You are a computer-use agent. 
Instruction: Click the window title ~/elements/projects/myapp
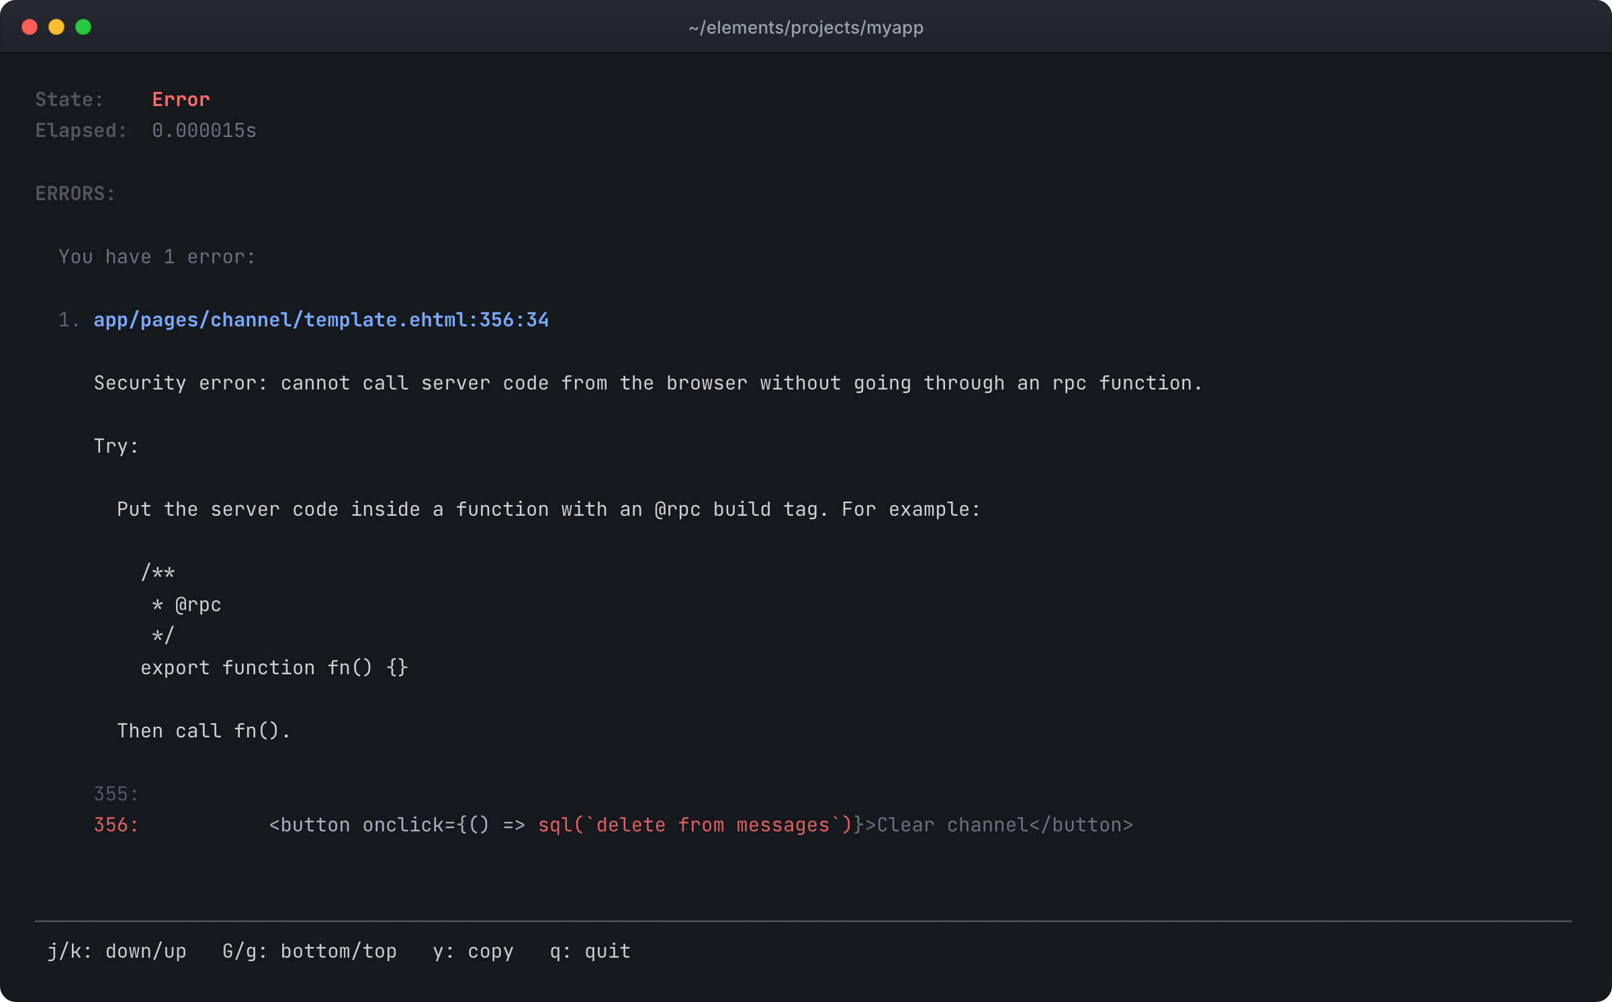tap(806, 28)
